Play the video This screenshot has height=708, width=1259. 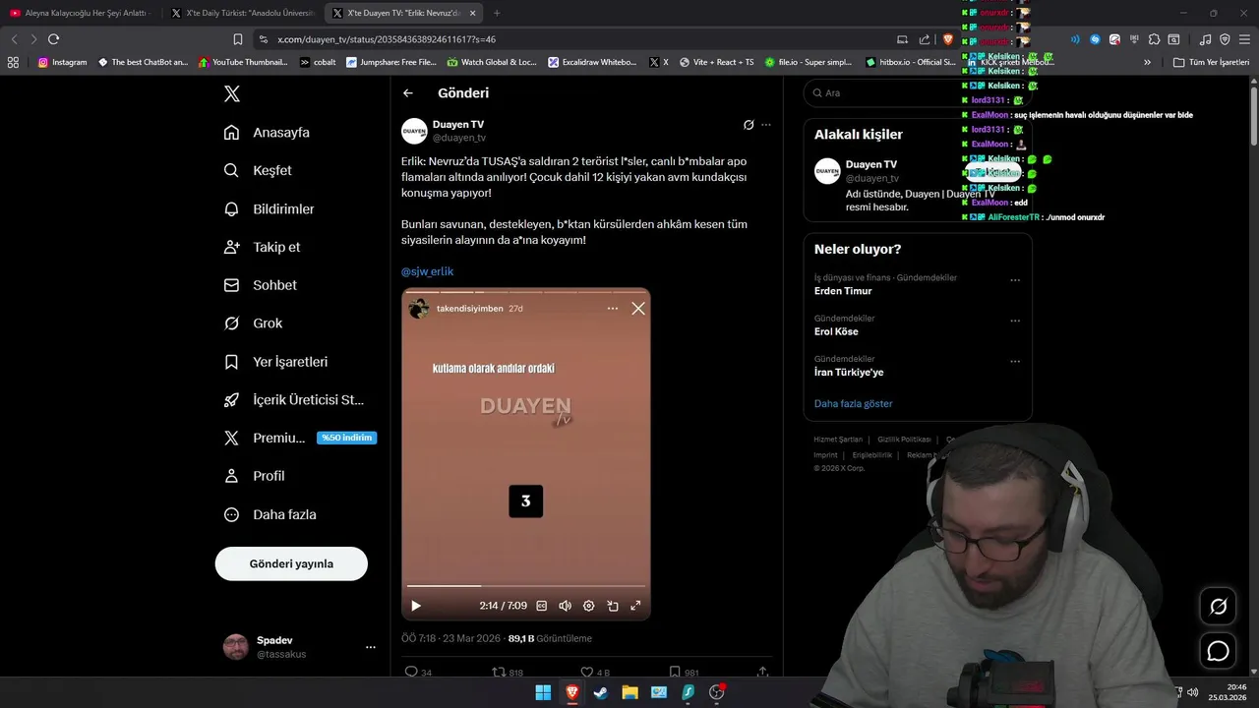(416, 606)
